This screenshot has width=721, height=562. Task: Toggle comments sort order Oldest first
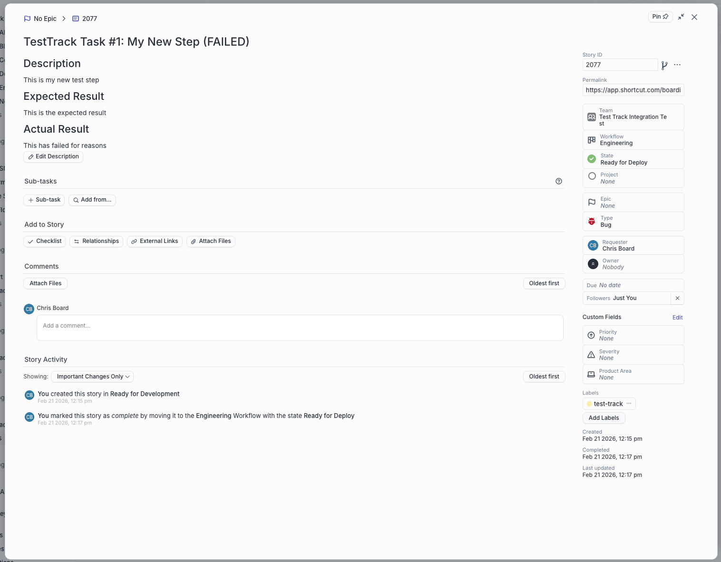tap(544, 283)
